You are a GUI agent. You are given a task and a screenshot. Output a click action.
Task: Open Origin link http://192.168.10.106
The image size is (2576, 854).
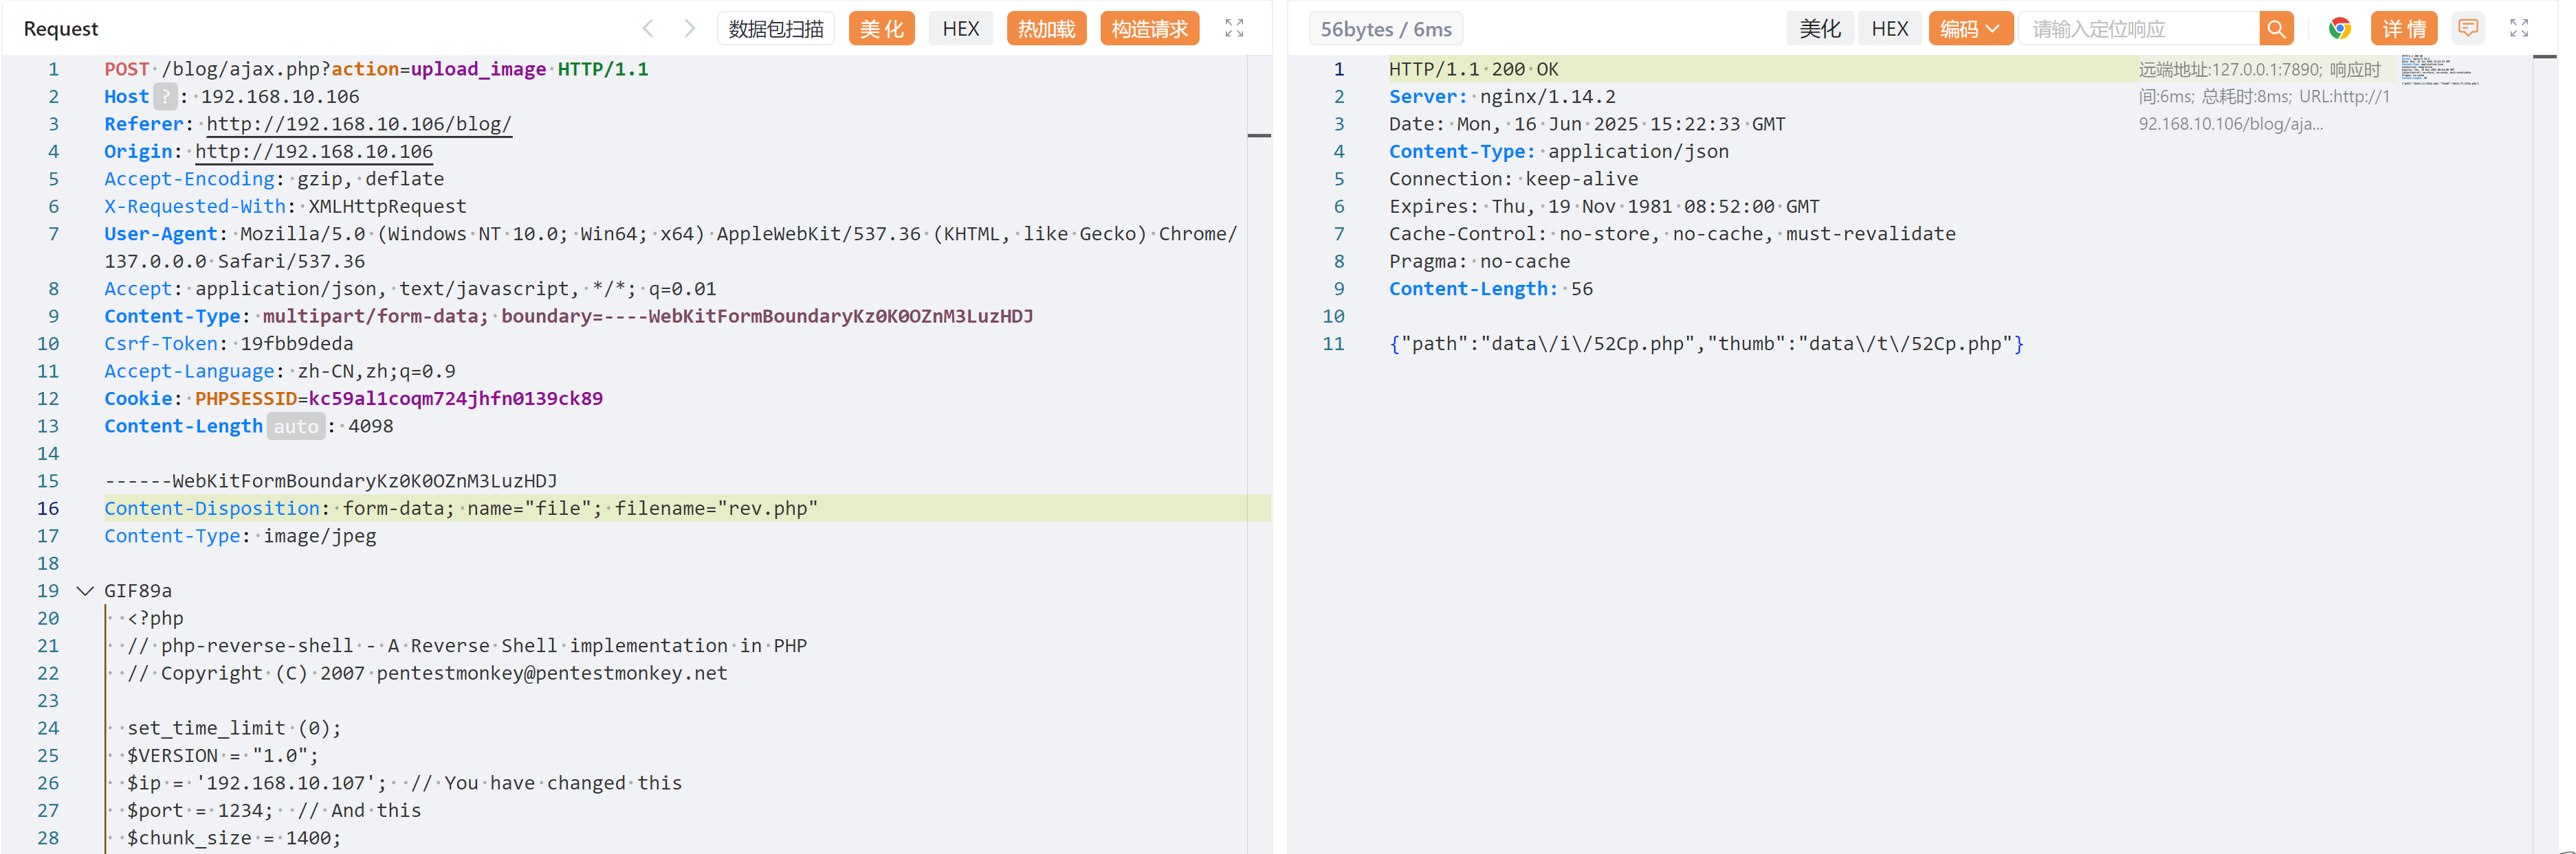(314, 152)
